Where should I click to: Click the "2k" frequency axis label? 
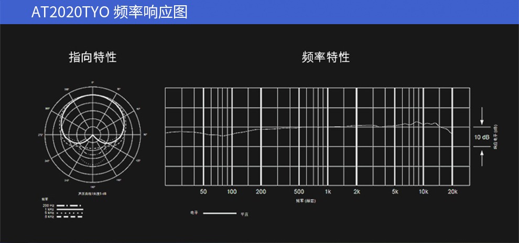pos(356,192)
